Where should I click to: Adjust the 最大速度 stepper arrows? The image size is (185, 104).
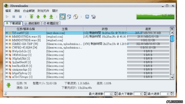171,94
